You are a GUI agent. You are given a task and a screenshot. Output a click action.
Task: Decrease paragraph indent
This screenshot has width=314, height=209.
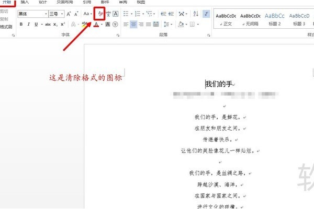(163, 14)
